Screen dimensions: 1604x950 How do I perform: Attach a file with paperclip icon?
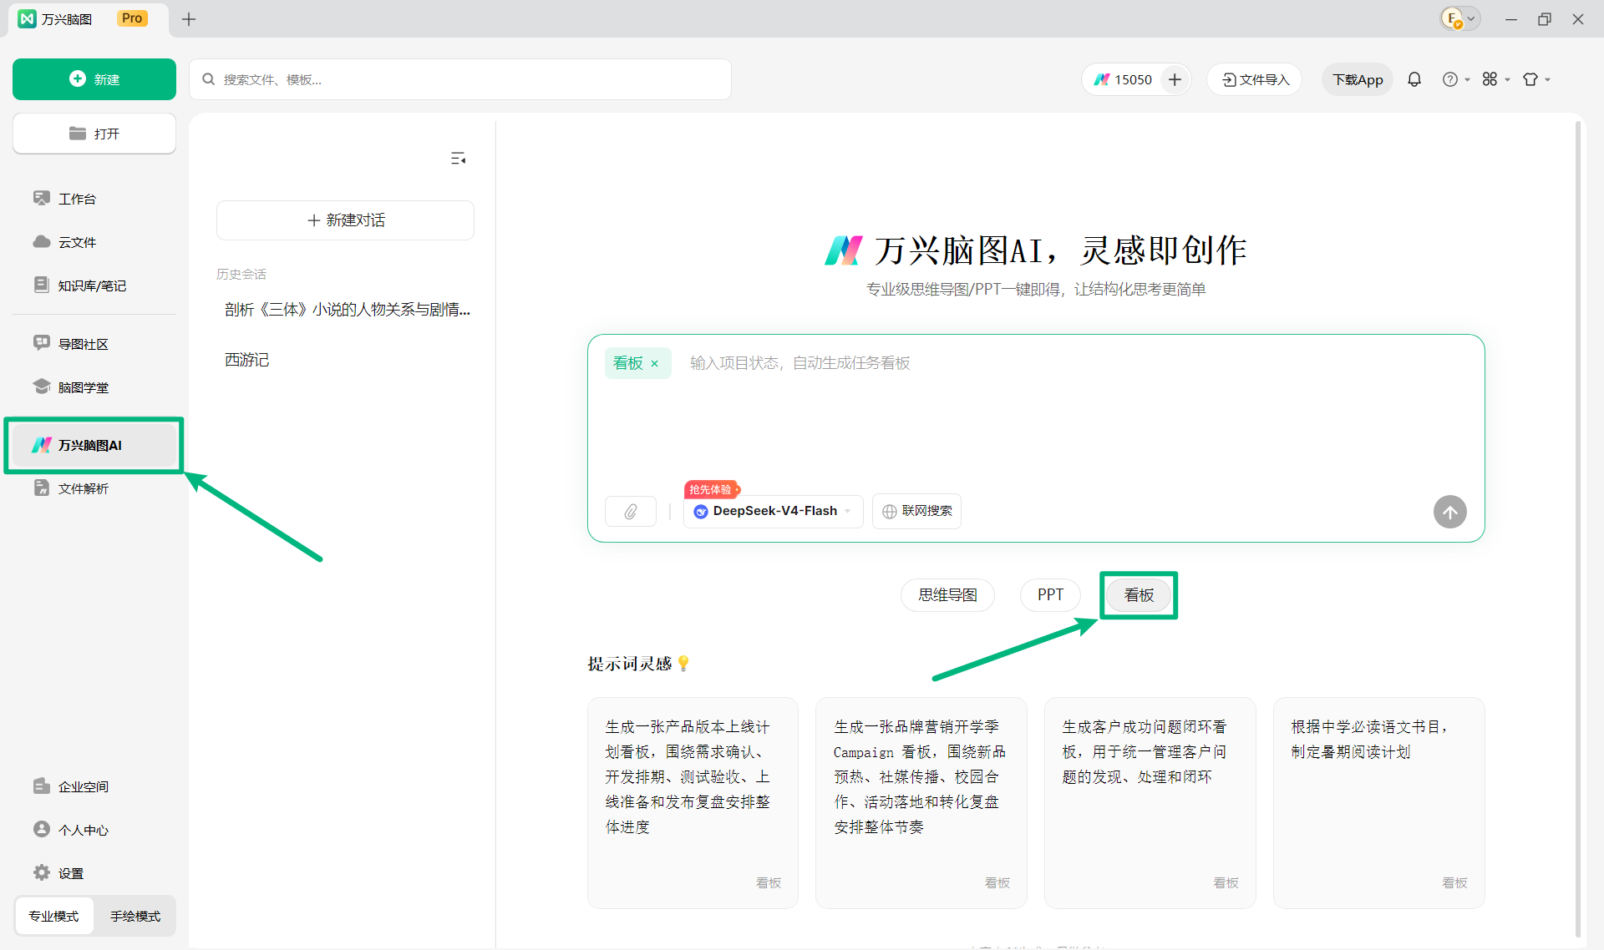(x=631, y=511)
